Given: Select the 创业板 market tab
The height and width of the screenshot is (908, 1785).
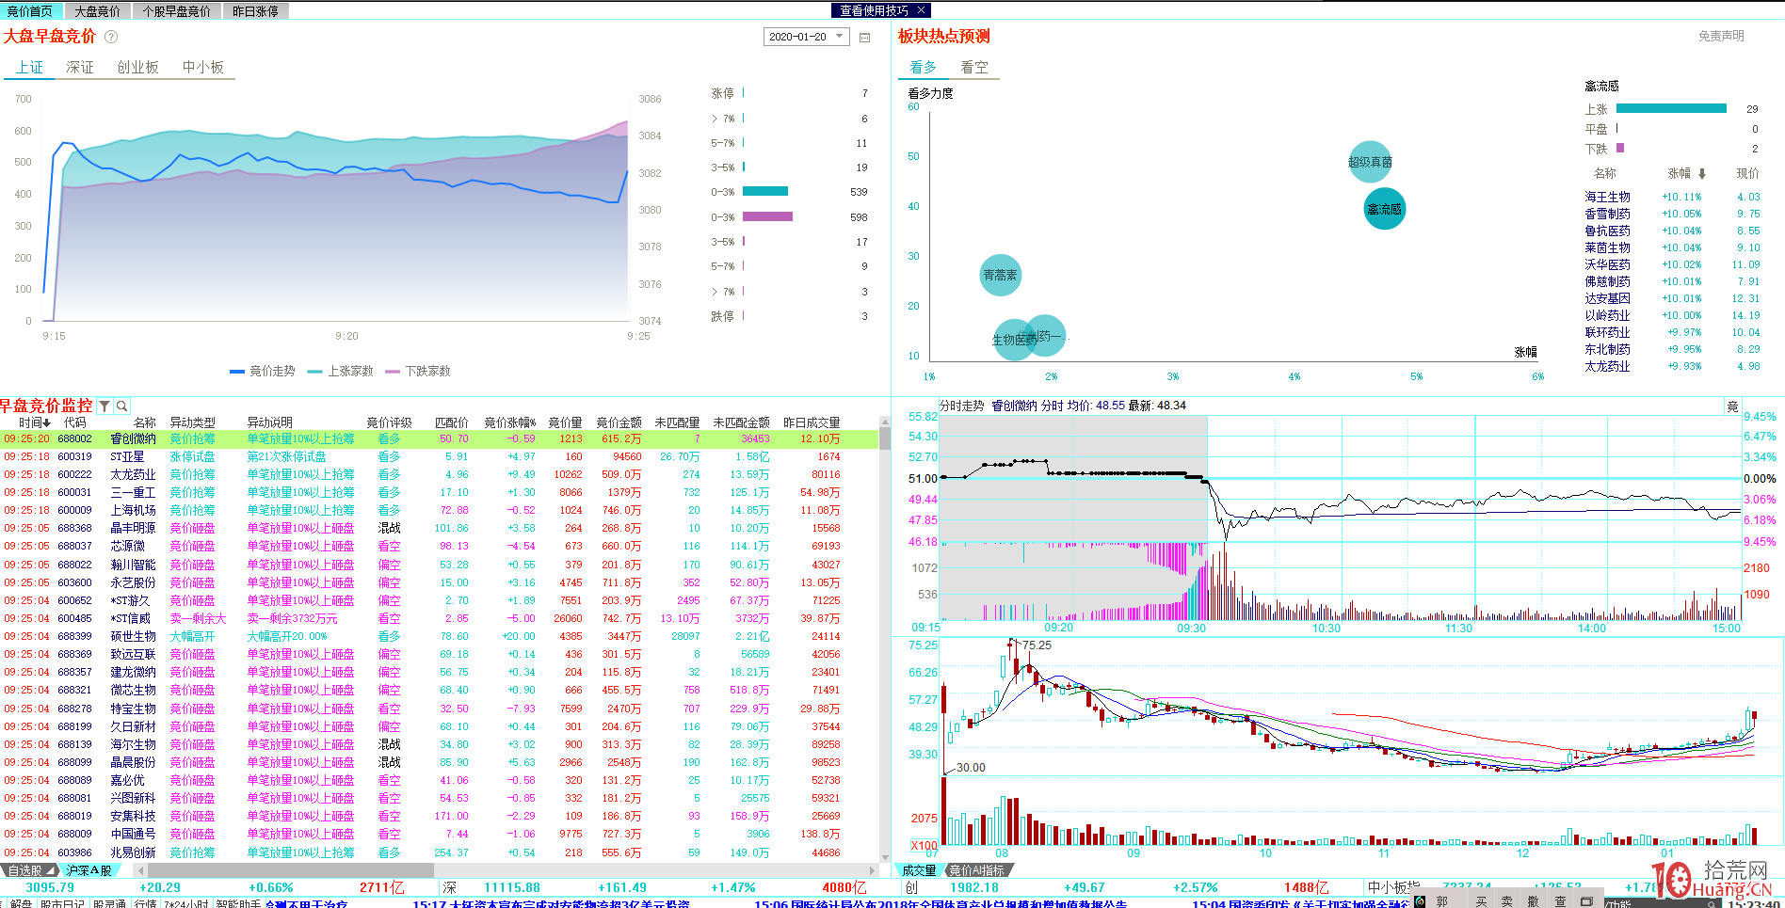Looking at the screenshot, I should point(137,67).
